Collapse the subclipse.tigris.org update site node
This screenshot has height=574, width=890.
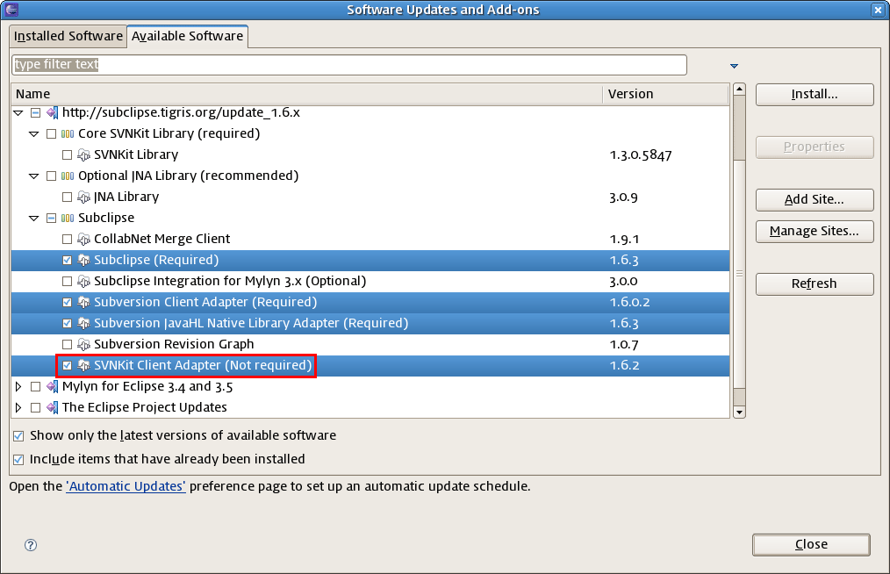(18, 113)
